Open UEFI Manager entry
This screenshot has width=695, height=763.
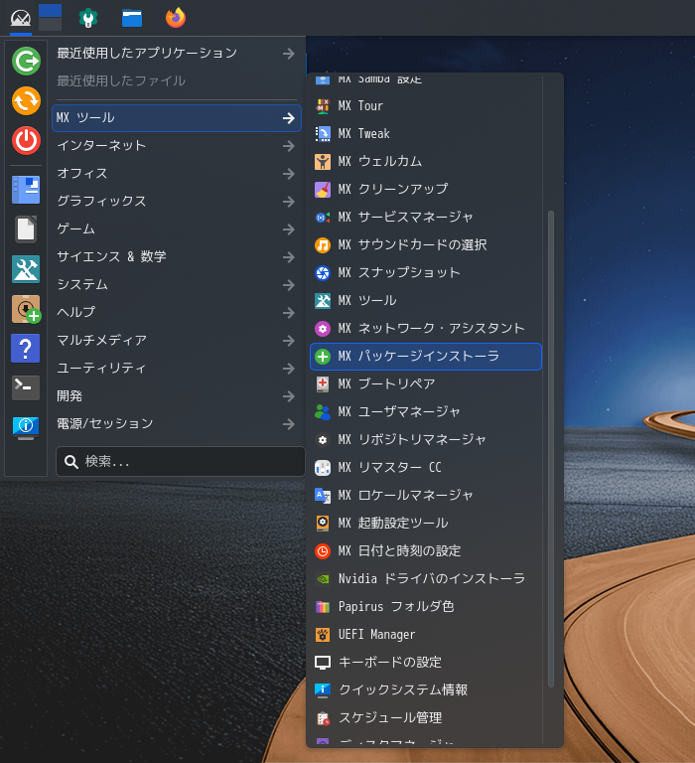[x=426, y=635]
